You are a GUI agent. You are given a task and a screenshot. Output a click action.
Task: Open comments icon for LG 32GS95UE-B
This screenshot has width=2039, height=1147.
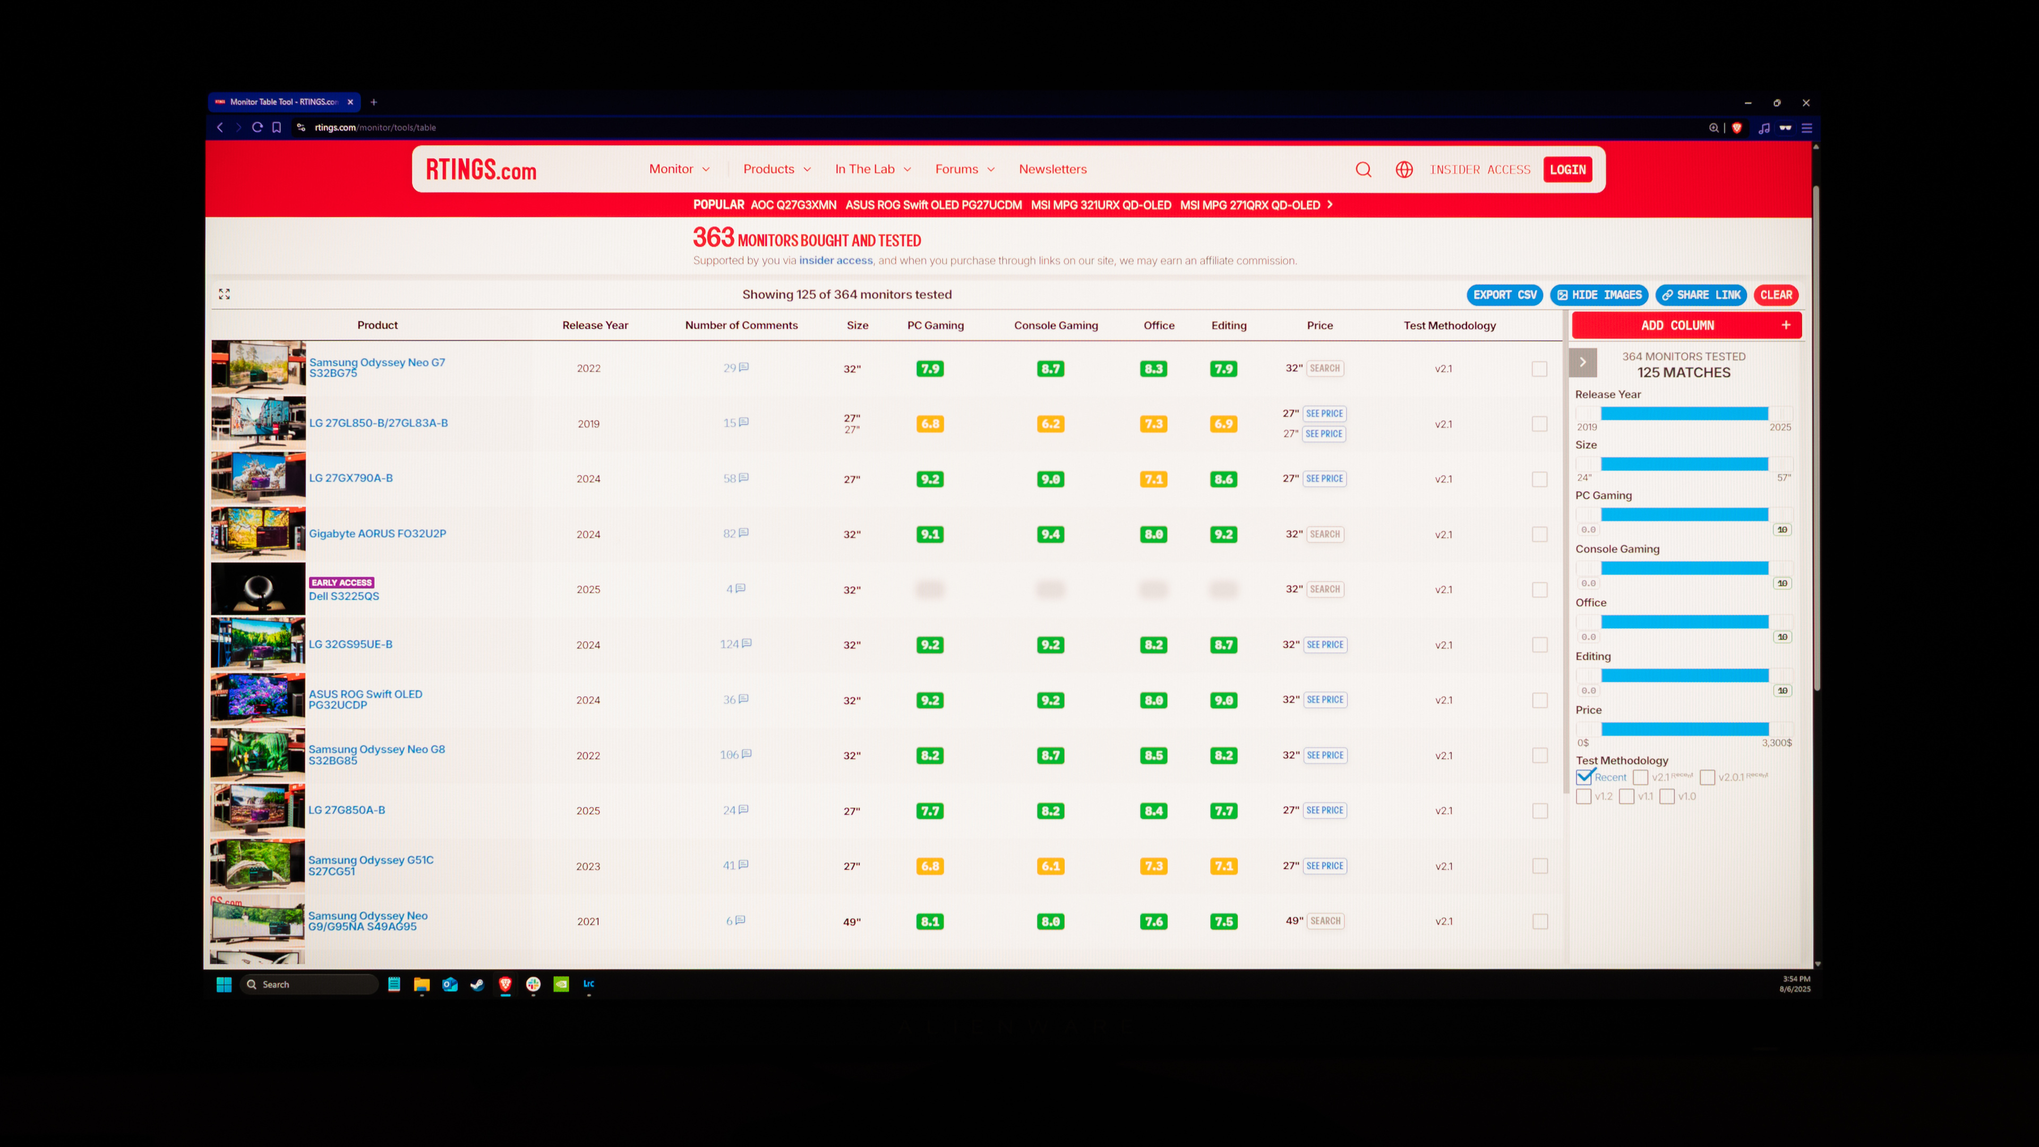(747, 644)
